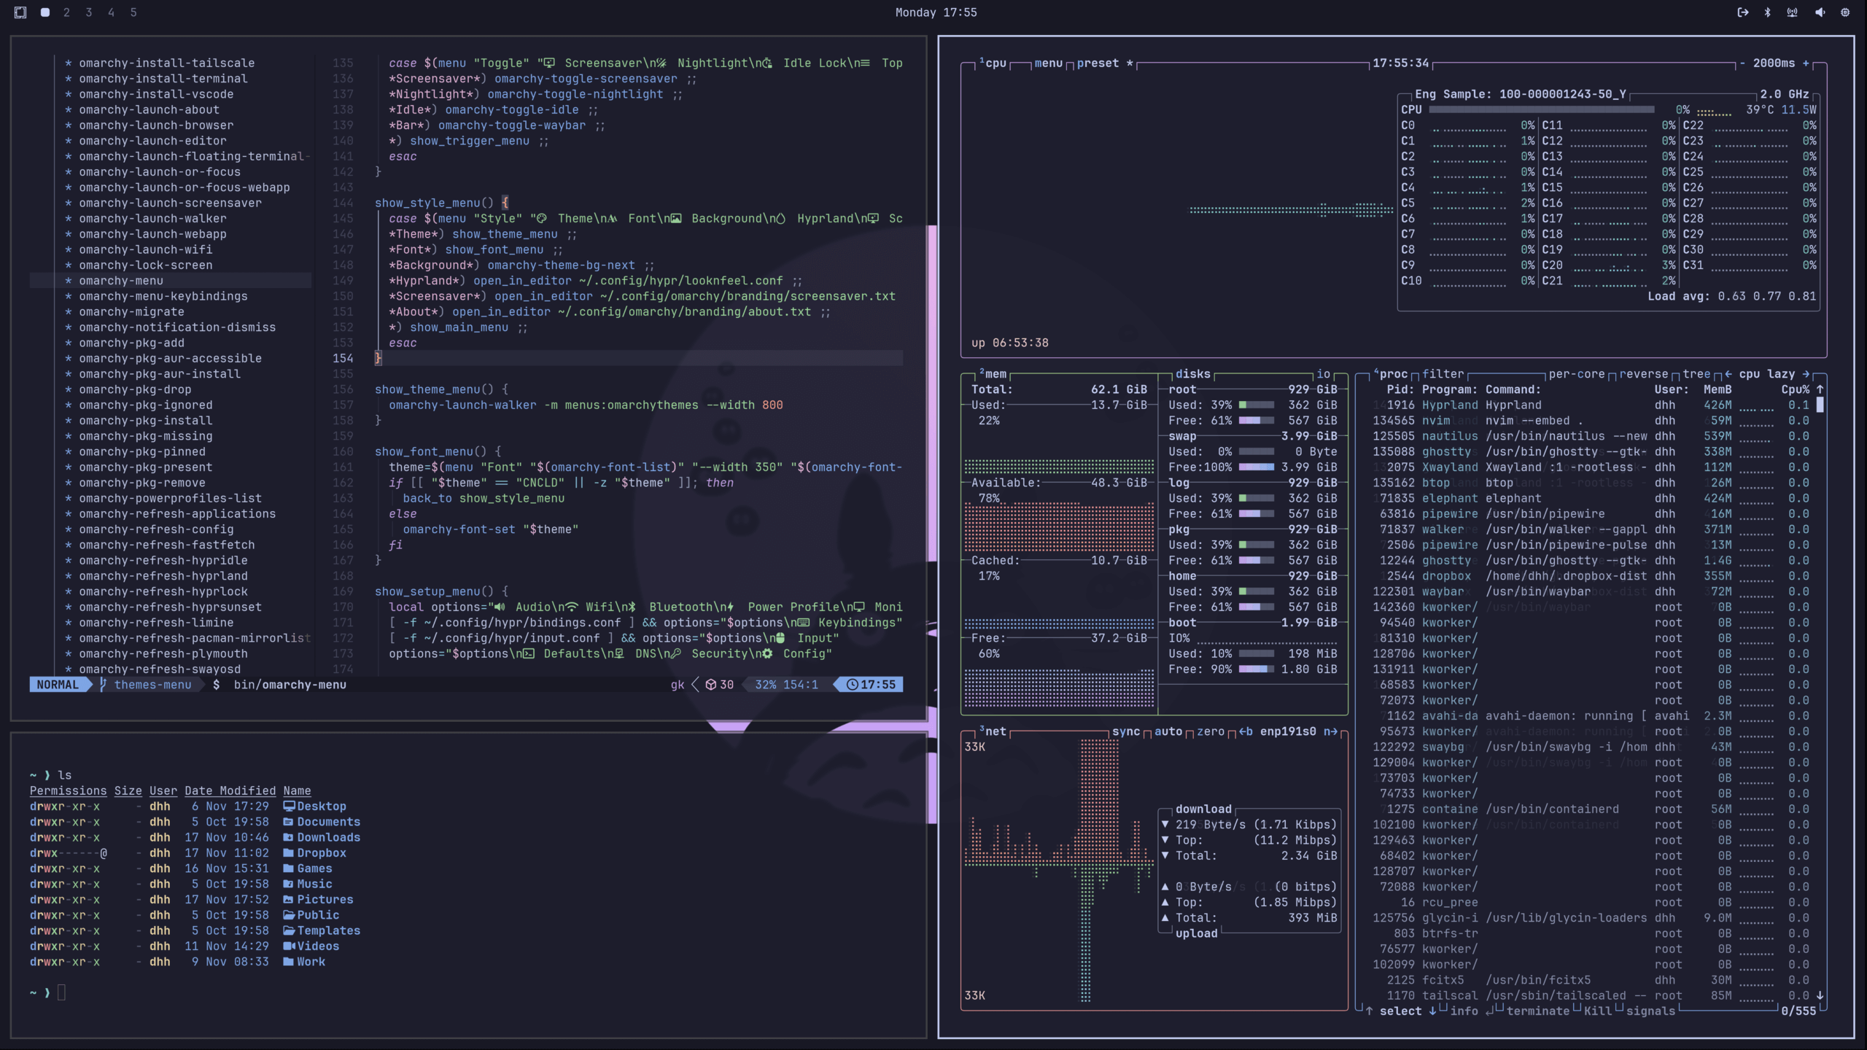
Task: Open the CPU chip icon in top bar
Action: [x=1845, y=12]
